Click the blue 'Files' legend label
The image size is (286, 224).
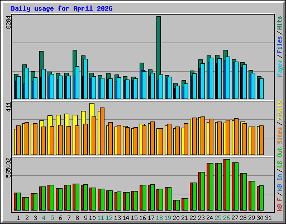pyautogui.click(x=280, y=45)
